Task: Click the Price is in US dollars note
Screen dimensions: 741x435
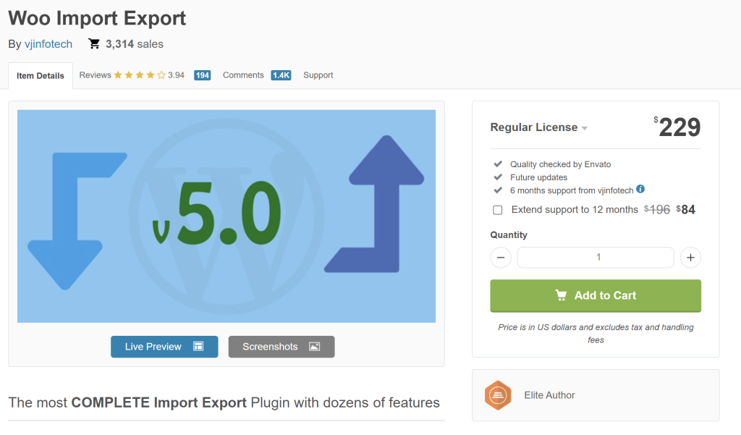Action: point(596,334)
